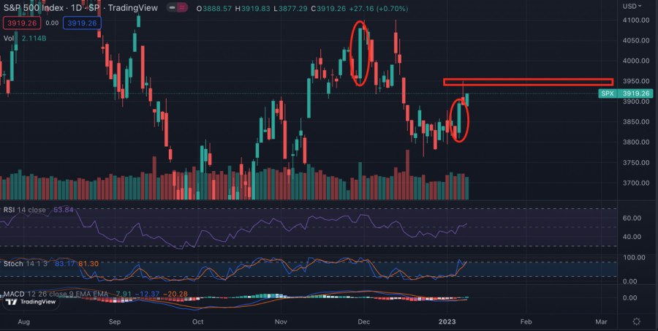The width and height of the screenshot is (658, 331).
Task: Open the USD currency dropdown
Action: (632, 7)
